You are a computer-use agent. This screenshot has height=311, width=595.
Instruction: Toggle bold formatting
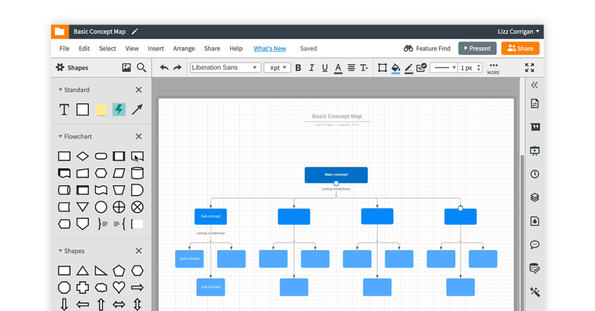298,68
